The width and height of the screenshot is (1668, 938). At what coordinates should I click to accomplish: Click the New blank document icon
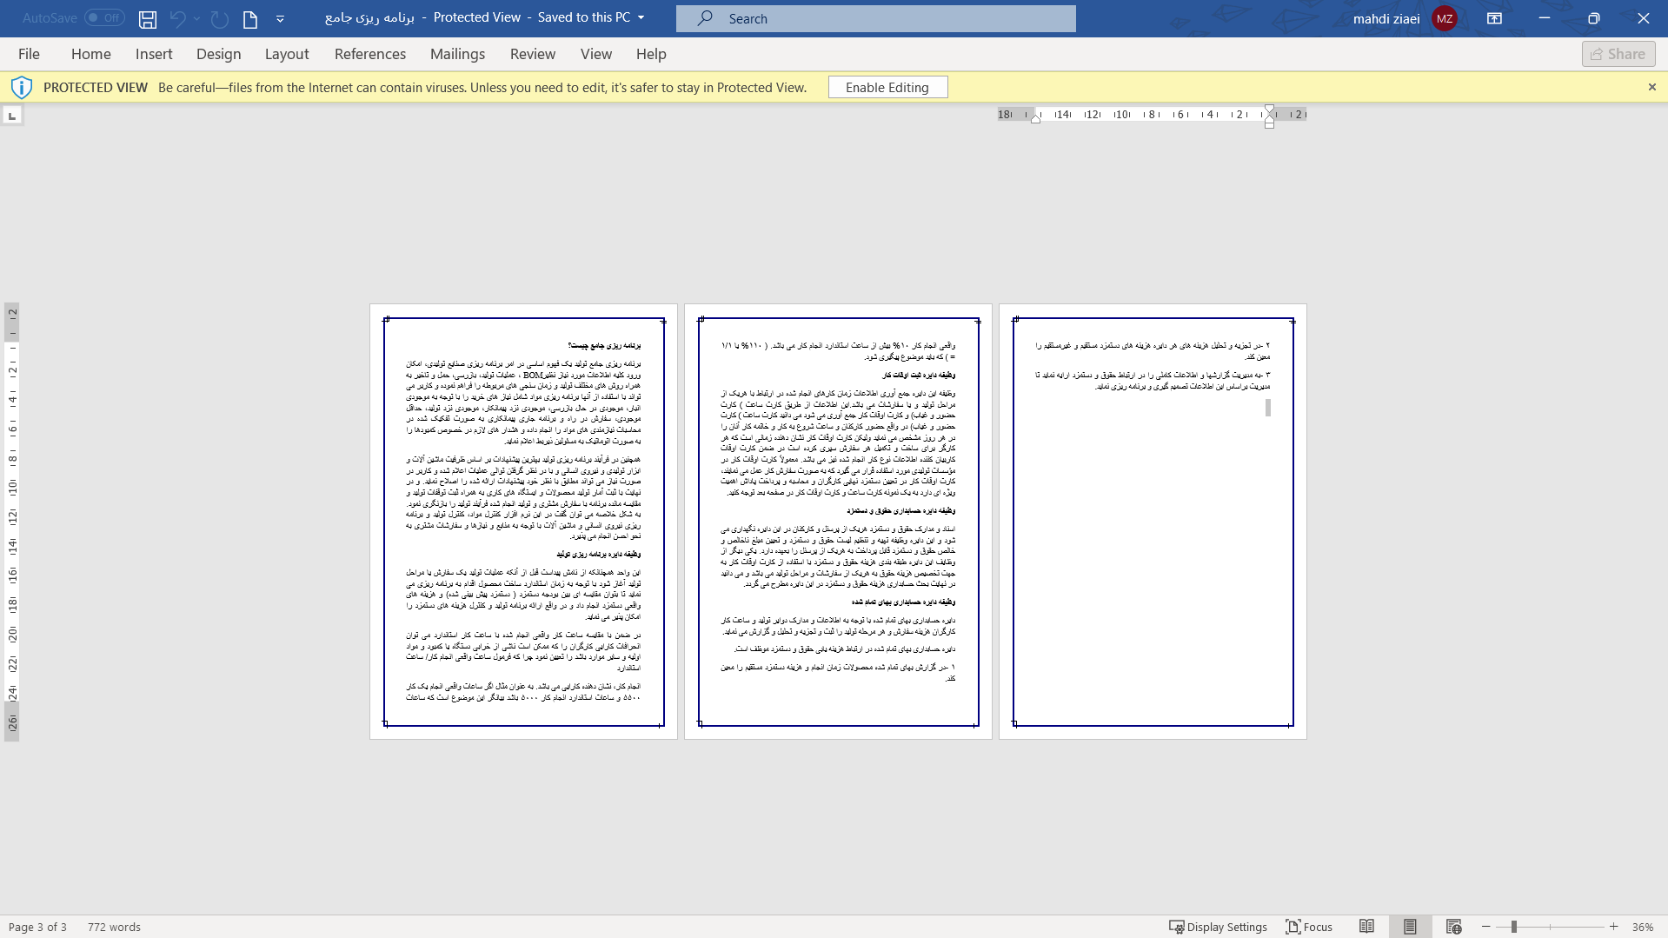tap(250, 18)
